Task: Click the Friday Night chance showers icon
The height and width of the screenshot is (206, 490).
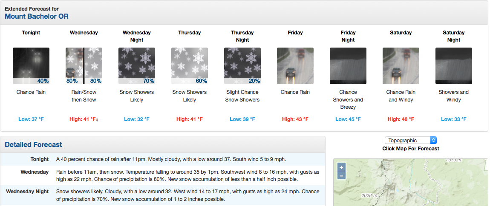Action: (x=348, y=66)
